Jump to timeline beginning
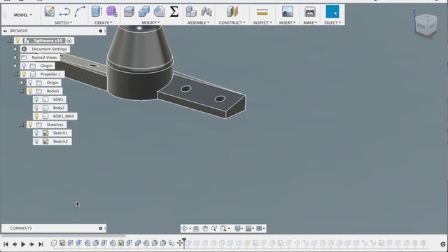This screenshot has width=448, height=252. [x=6, y=244]
